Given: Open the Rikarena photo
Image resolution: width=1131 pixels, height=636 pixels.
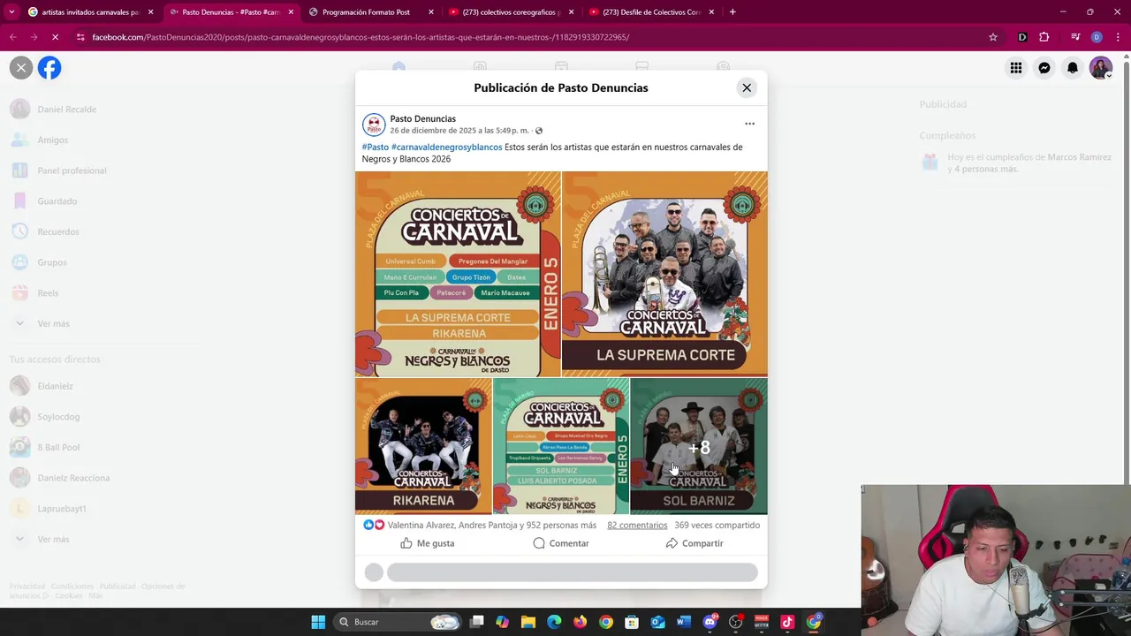Looking at the screenshot, I should (423, 446).
